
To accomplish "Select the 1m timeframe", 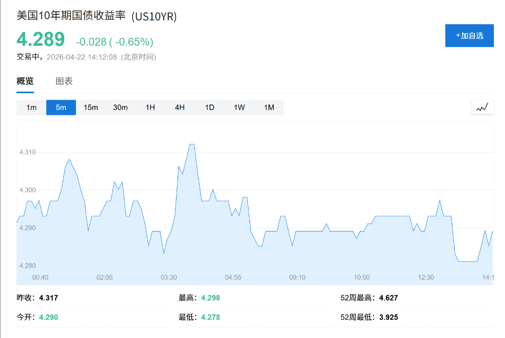I will tap(31, 107).
